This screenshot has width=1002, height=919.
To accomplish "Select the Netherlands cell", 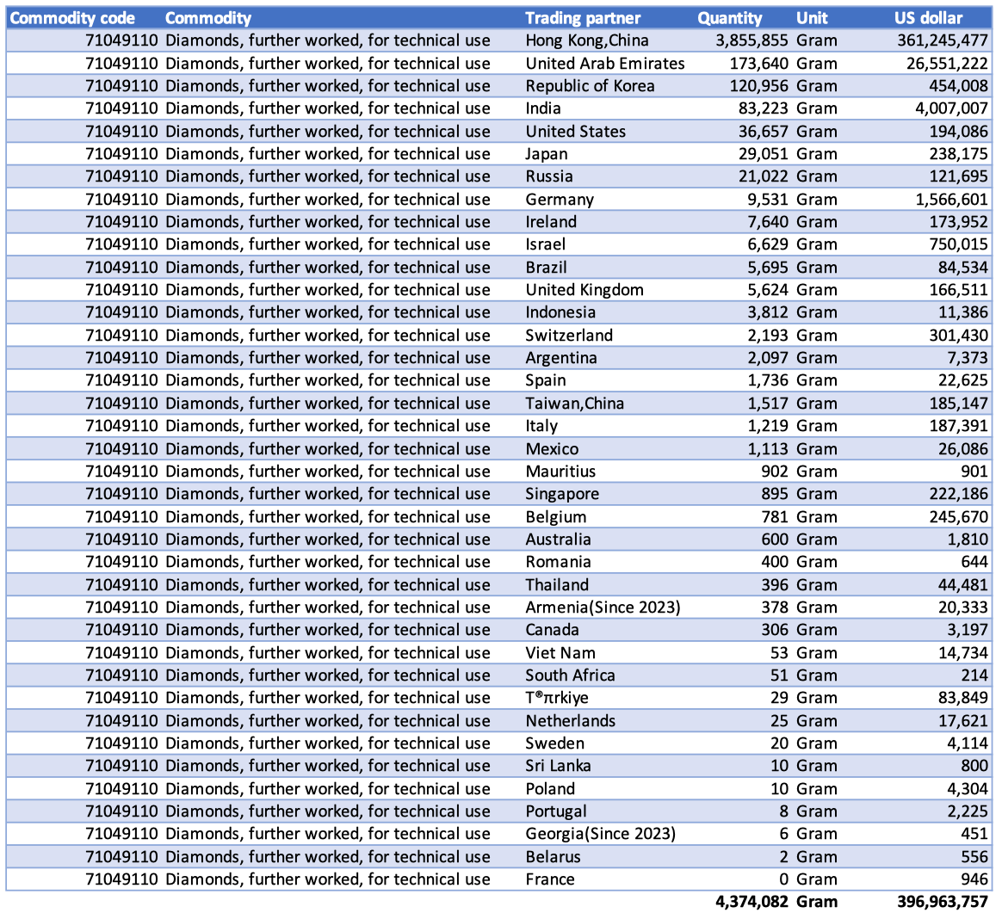I will click(570, 721).
